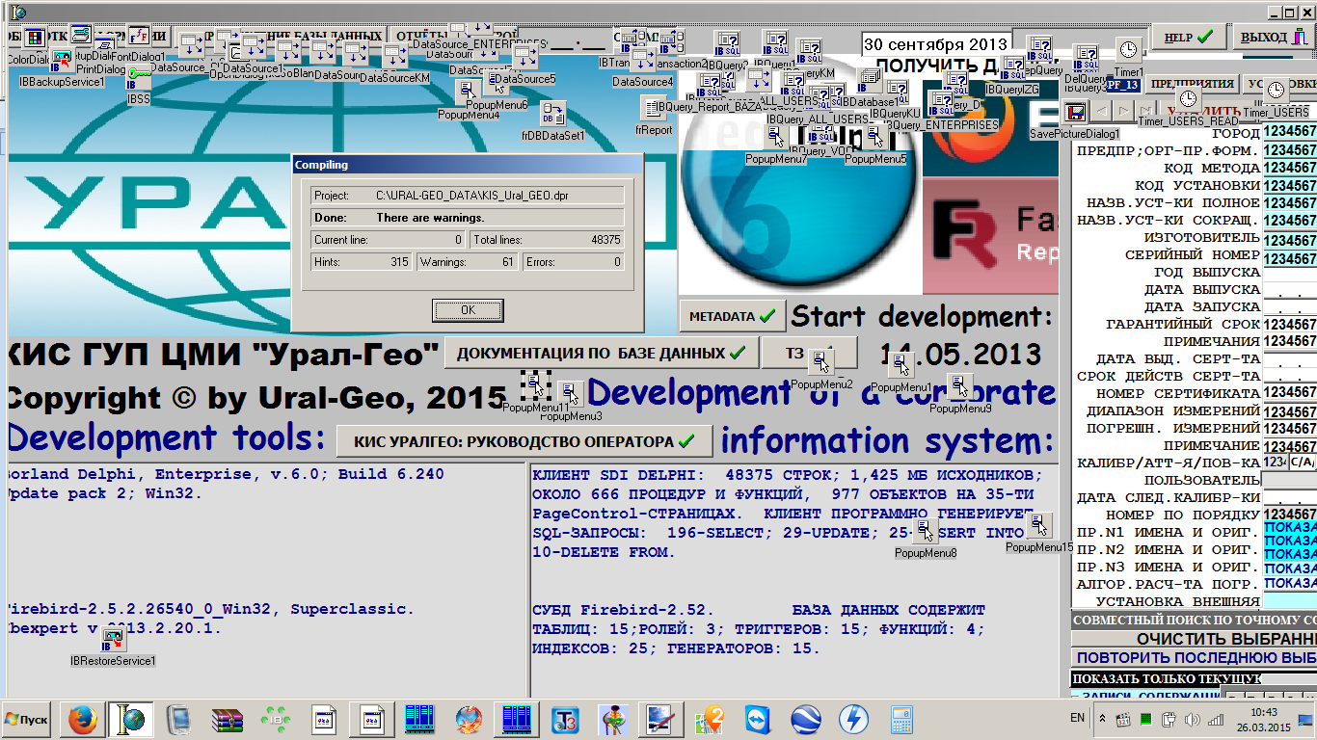
Task: Click the НОМЕР СЕРТИФИКАТА input field
Action: click(x=1290, y=393)
